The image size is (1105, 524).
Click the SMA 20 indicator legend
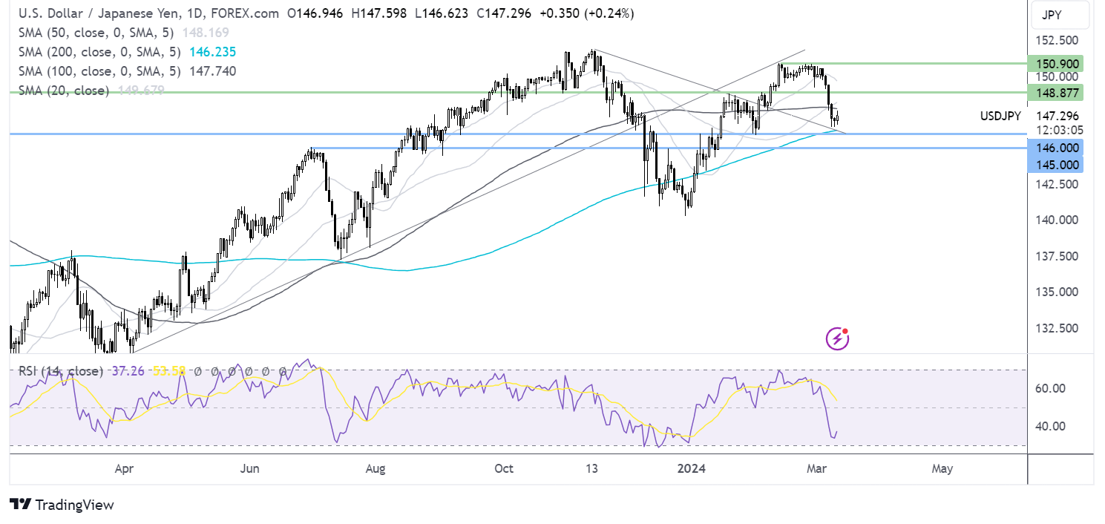click(x=91, y=91)
